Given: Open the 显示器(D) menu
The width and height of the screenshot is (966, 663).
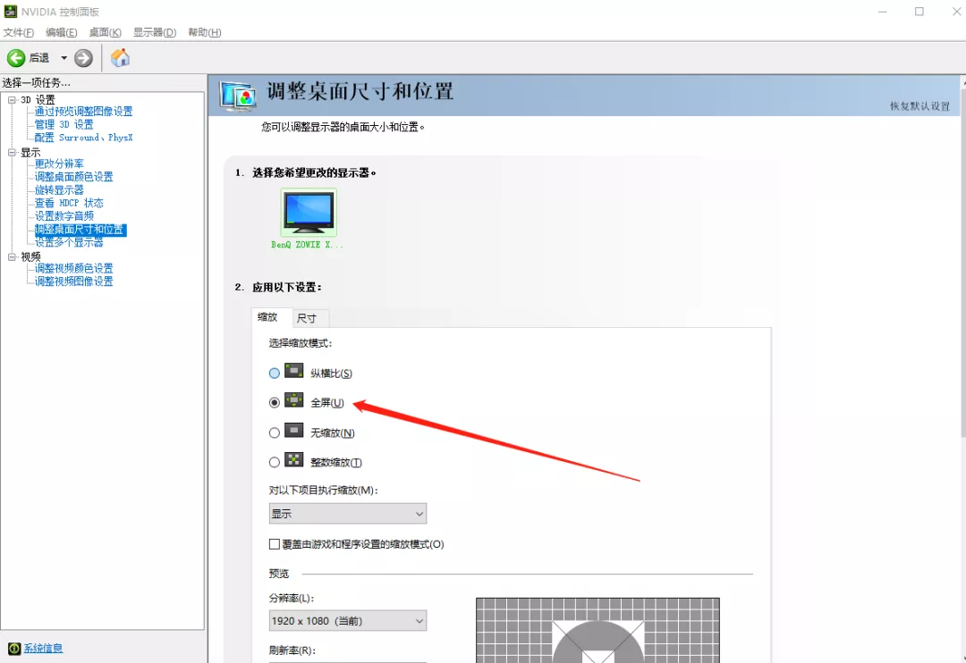Looking at the screenshot, I should click(155, 32).
